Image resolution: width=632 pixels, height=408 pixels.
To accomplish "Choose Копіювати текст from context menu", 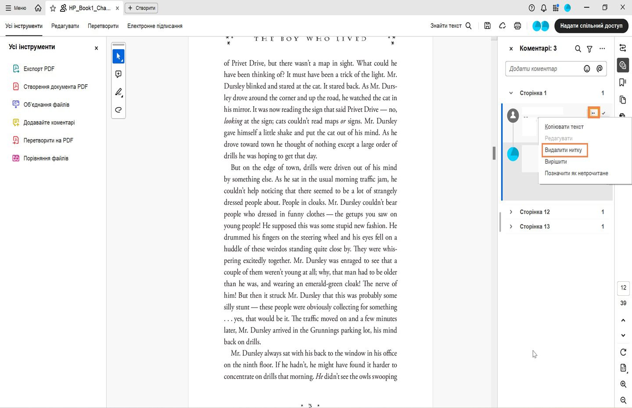I will pos(564,127).
